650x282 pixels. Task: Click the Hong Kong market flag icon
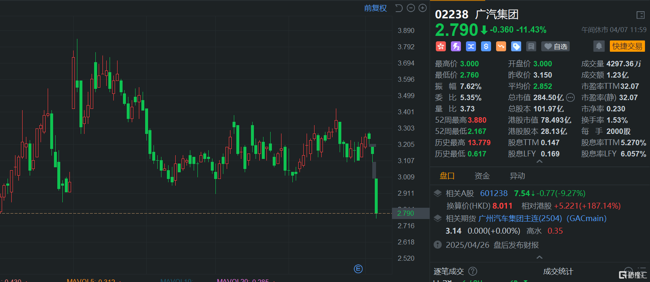(441, 46)
